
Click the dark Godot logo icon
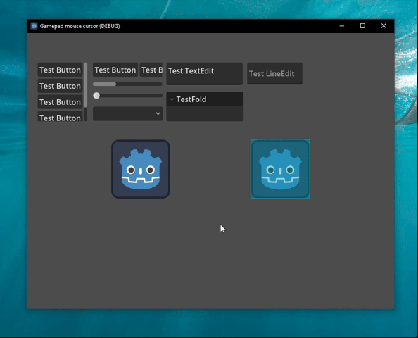click(141, 169)
